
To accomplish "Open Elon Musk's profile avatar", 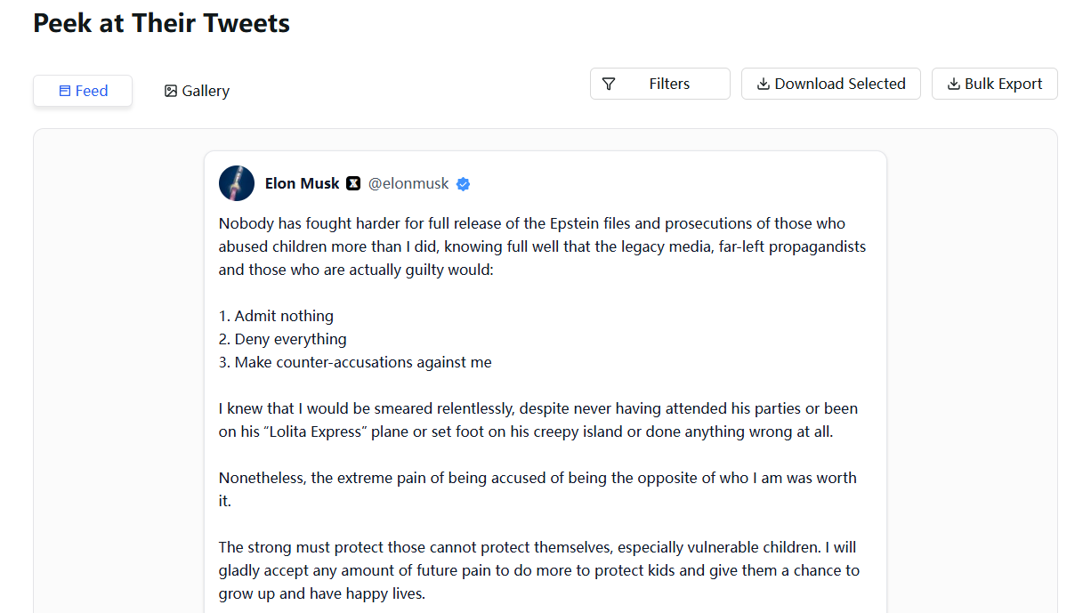I will [237, 183].
